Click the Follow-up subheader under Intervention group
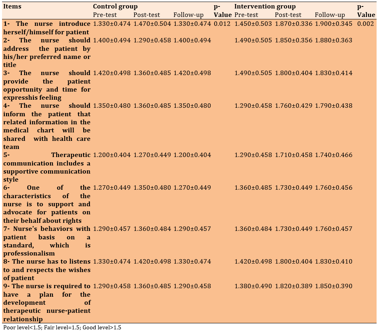 [330, 15]
